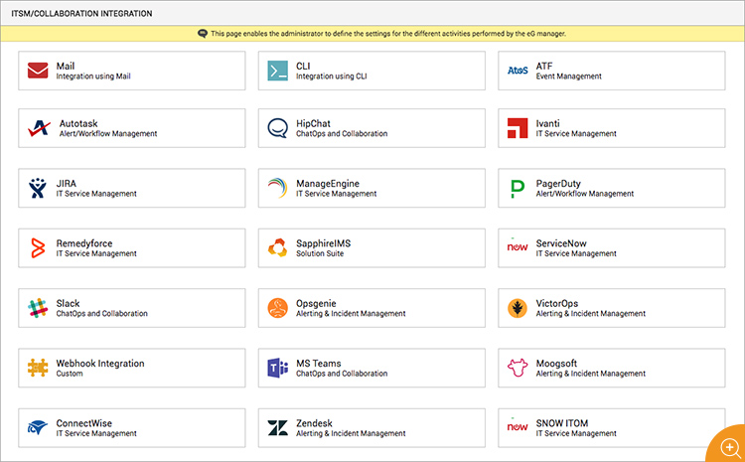Click the Remedyforce orange logo icon

[38, 248]
